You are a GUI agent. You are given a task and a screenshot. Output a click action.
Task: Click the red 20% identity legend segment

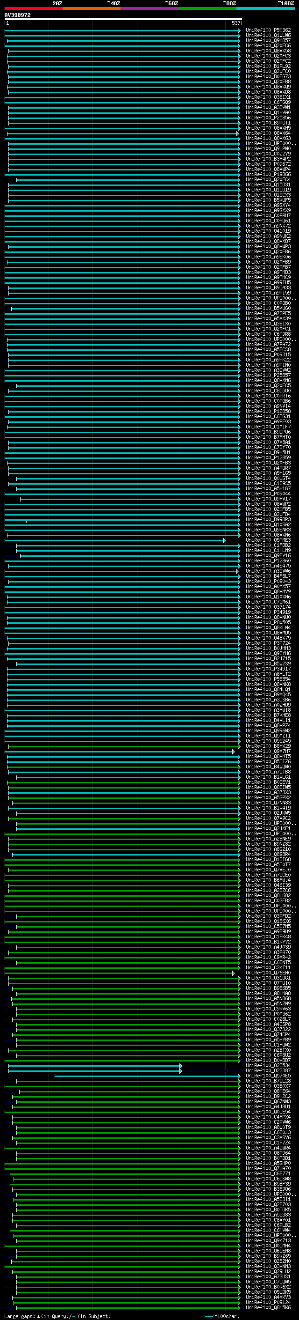coord(33,8)
